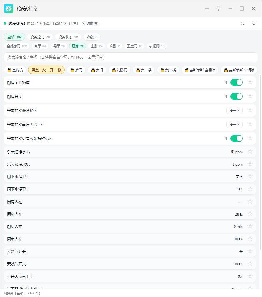Screen dimensions: 262x297
Task: Switch to the 设备控制 70 tab
Action: coord(40,37)
